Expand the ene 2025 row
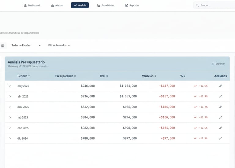The height and width of the screenshot is (168, 235). [x=10, y=128]
